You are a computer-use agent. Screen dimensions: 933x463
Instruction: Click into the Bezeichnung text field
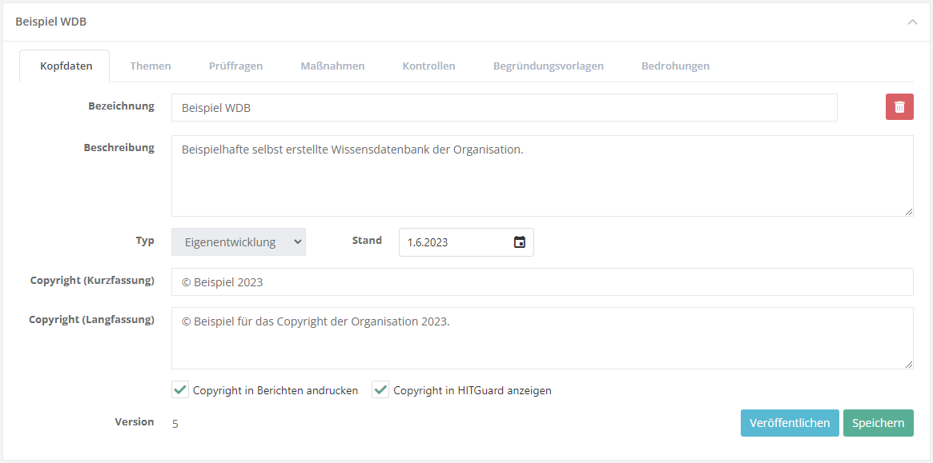(504, 108)
